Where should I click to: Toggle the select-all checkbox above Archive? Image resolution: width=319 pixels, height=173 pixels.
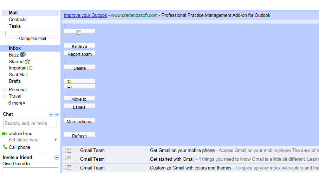[x=79, y=32]
